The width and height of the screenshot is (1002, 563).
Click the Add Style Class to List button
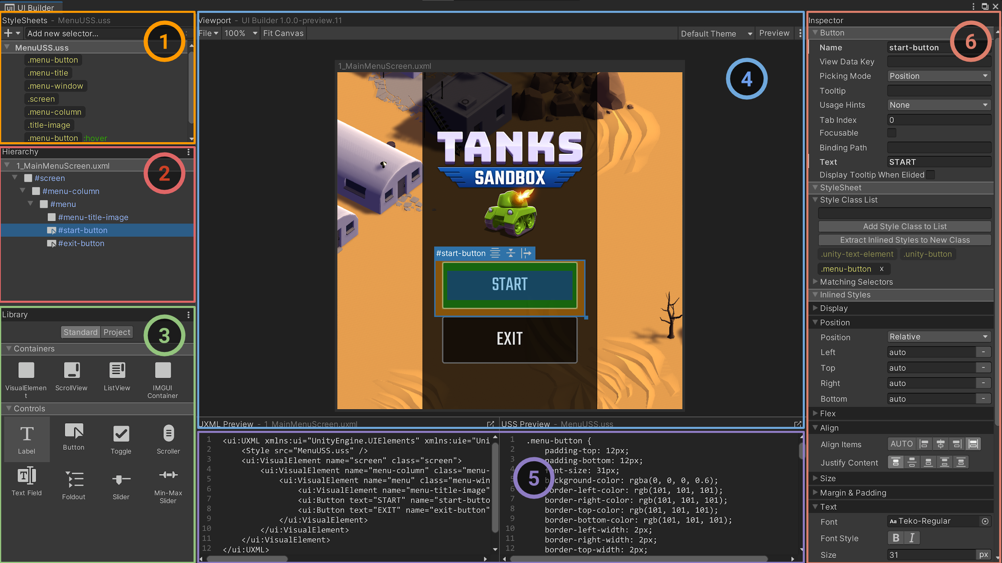[x=904, y=226]
